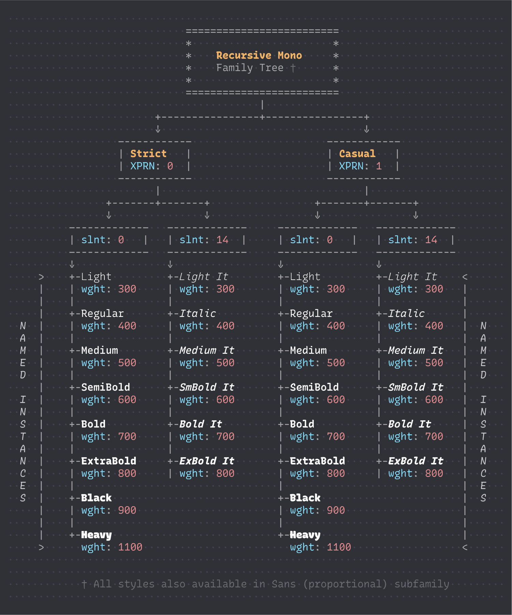Click "Light It" in Strict slnt 14 branch
512x615 pixels.
click(x=204, y=277)
